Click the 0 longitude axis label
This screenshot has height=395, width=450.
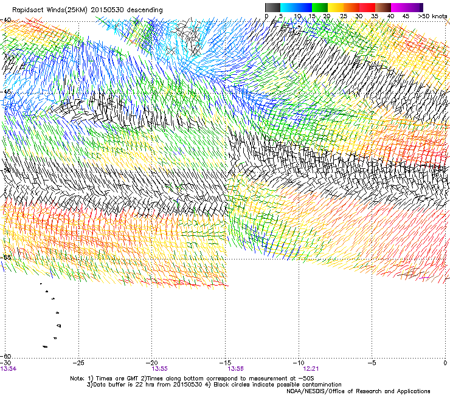(445, 363)
